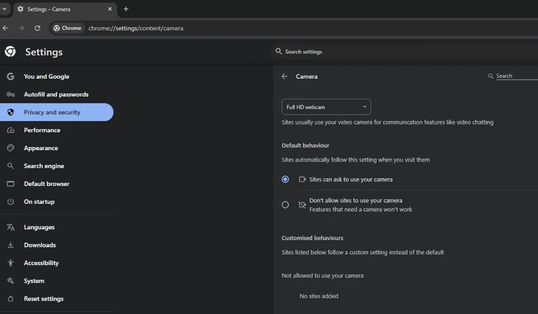Screen dimensions: 538x314
Task: Click the wrench icon for System
Action: click(x=10, y=281)
